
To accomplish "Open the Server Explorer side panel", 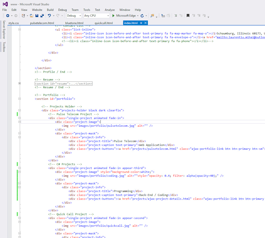I will (4, 30).
